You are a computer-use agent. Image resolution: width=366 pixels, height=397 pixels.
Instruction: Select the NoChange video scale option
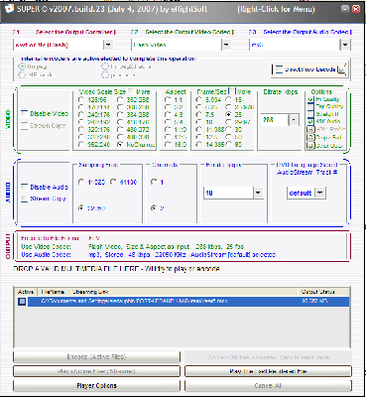pyautogui.click(x=120, y=145)
